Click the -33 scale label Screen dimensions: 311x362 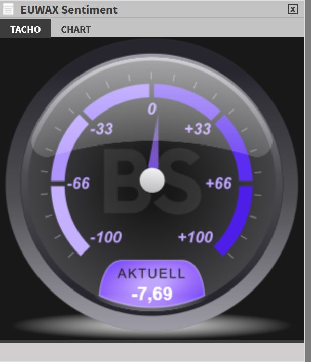pyautogui.click(x=102, y=129)
